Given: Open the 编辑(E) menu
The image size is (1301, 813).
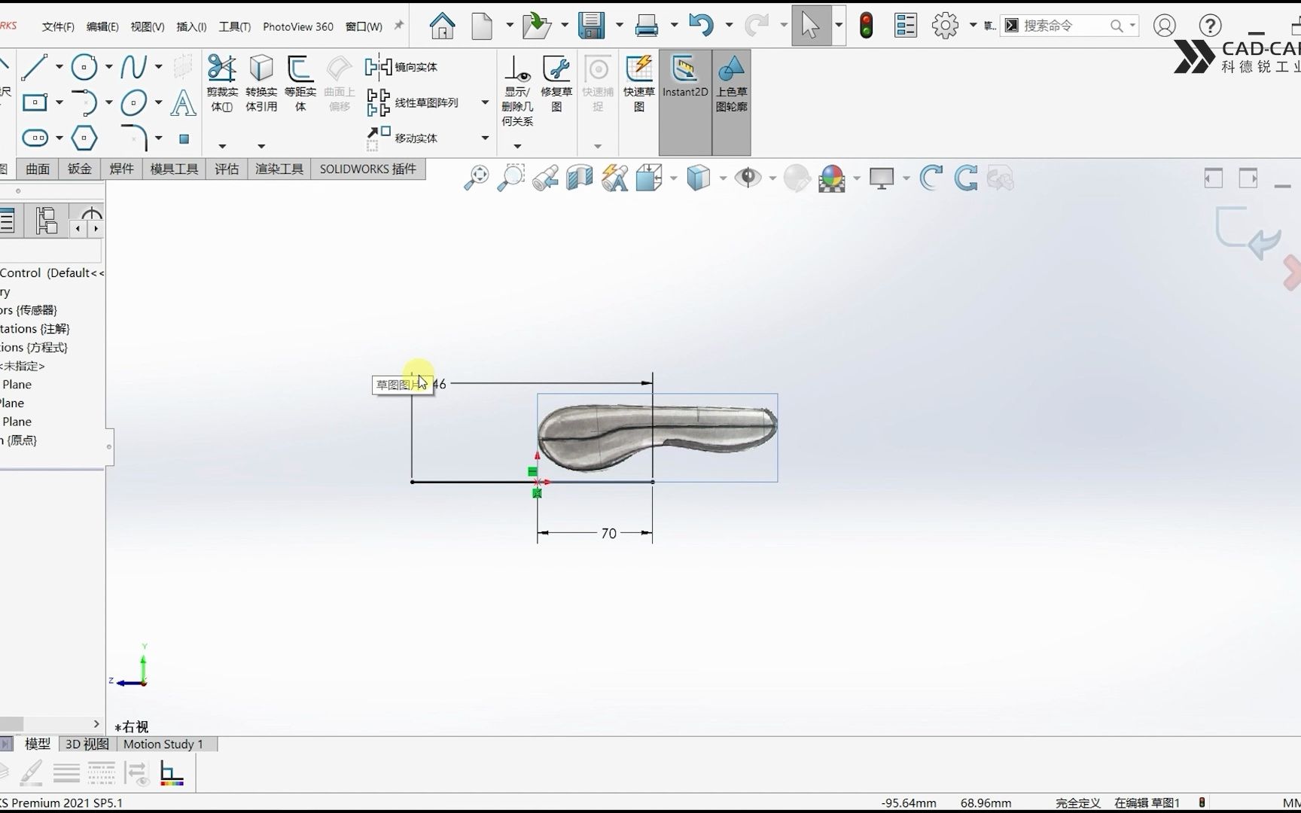Looking at the screenshot, I should point(102,26).
